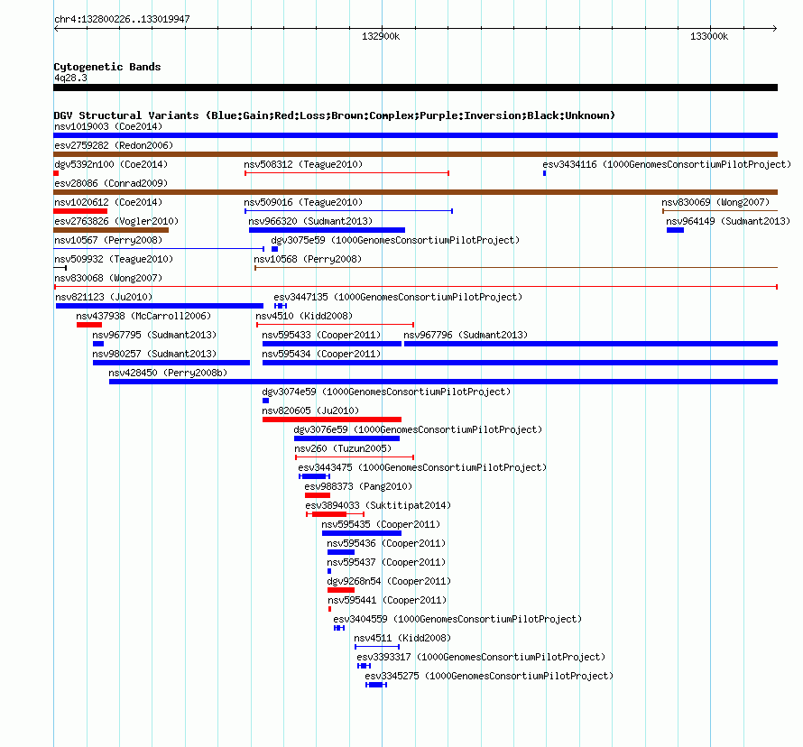Click esv3345275 (1000GenomesConsortiumPilotProject) label
Viewport: 803px width, 747px height.
tap(489, 676)
